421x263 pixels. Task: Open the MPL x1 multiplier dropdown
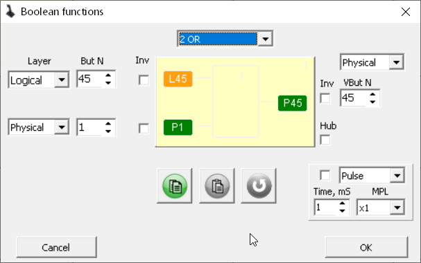point(397,208)
